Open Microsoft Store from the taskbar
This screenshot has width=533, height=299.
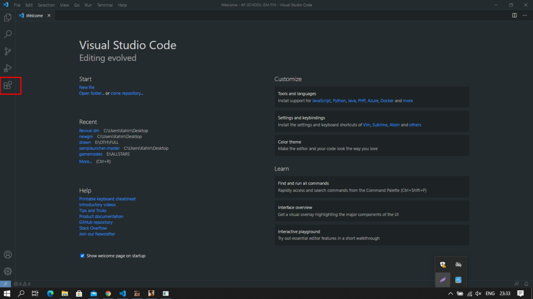[79, 294]
